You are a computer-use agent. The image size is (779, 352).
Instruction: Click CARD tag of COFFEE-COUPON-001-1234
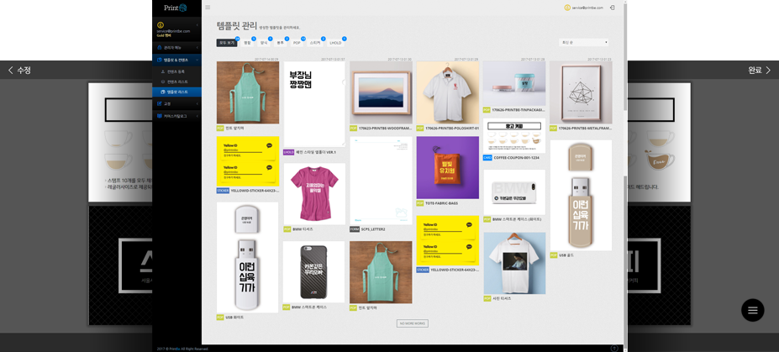point(487,157)
